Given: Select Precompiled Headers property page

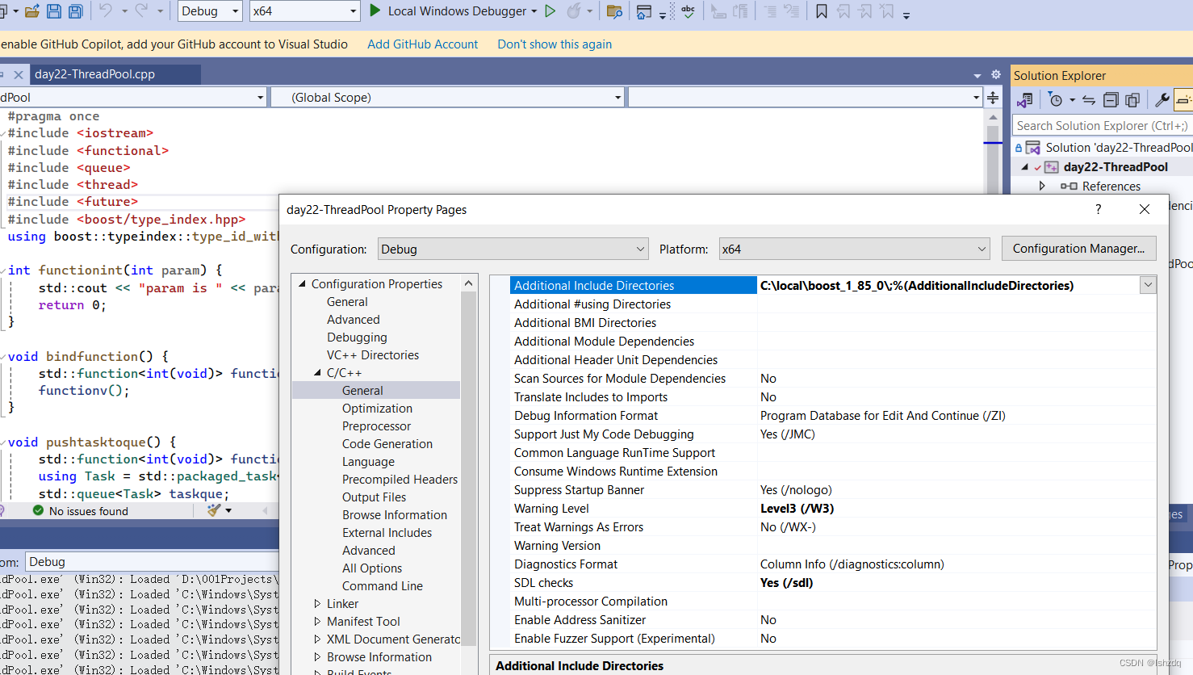Looking at the screenshot, I should [x=400, y=479].
